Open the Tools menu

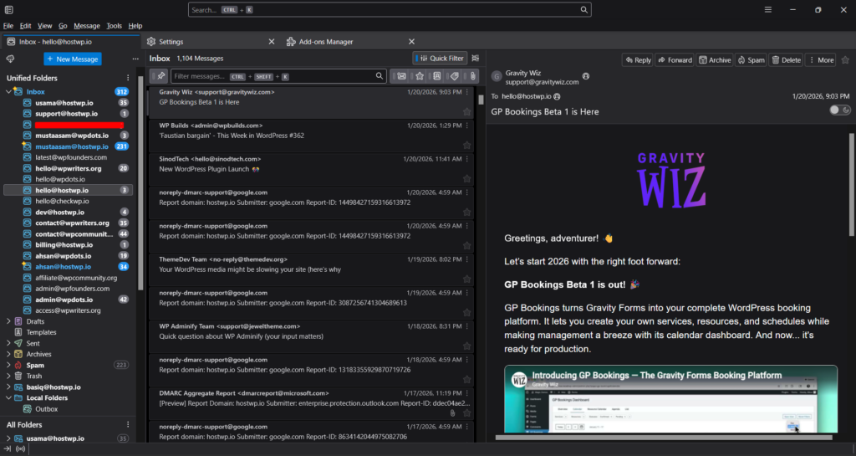[x=114, y=26]
